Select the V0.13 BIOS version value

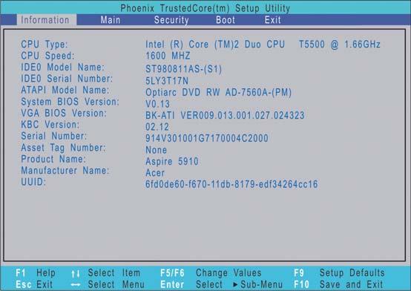(157, 104)
